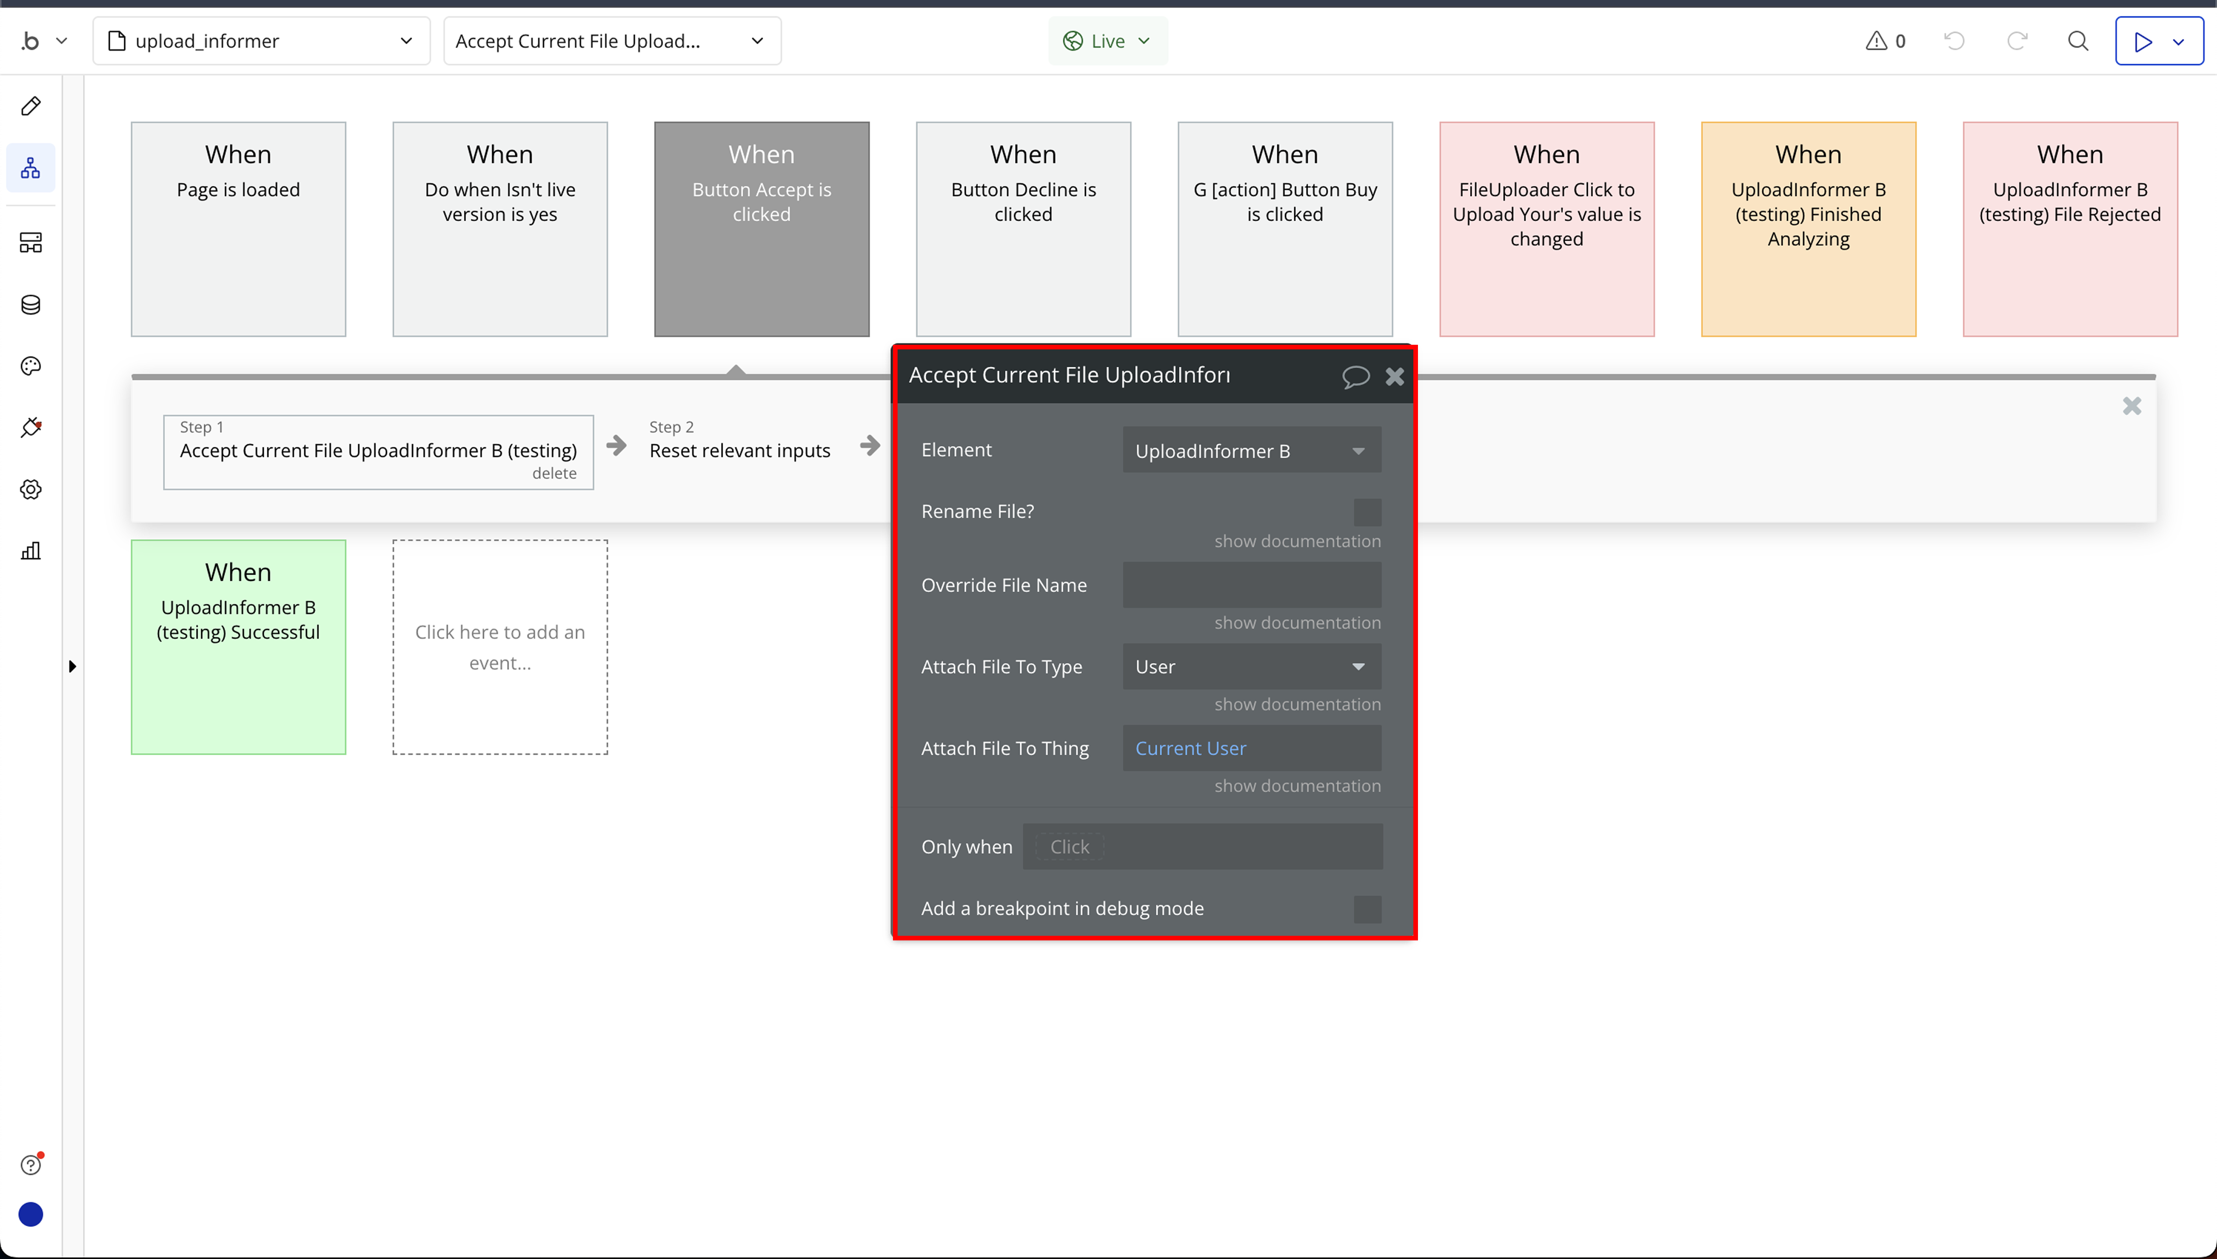Select the Button Decline is clicked event
This screenshot has width=2217, height=1259.
coord(1023,229)
